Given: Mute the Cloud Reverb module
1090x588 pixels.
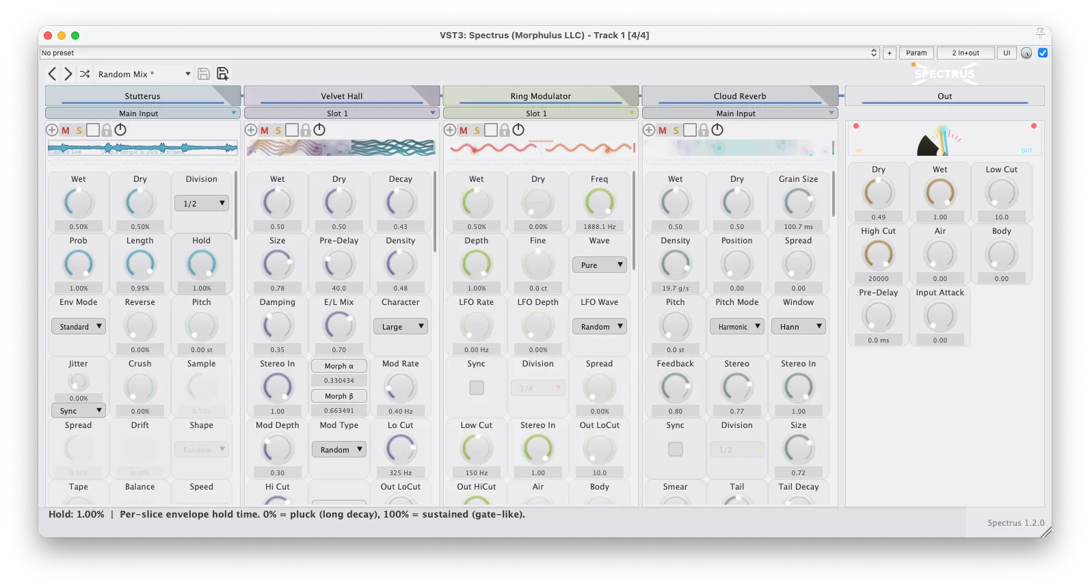Looking at the screenshot, I should click(663, 130).
